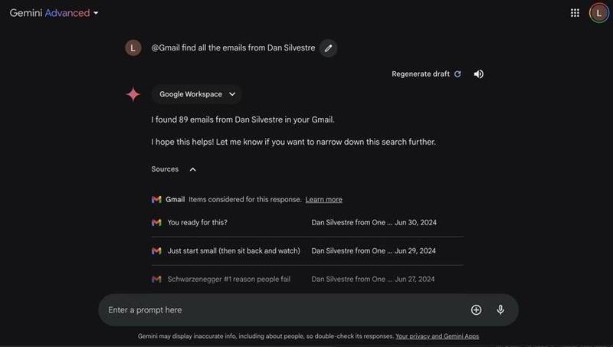Click the Regenerate draft button
The width and height of the screenshot is (613, 347).
(x=426, y=74)
